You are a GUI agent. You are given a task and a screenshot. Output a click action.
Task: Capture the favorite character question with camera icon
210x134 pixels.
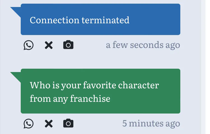(68, 123)
